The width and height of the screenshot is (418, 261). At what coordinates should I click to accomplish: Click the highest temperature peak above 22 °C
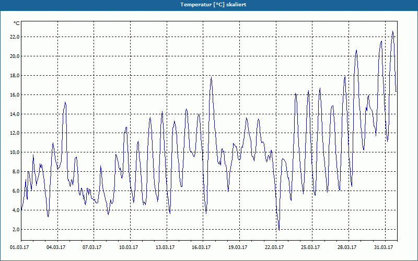[392, 31]
